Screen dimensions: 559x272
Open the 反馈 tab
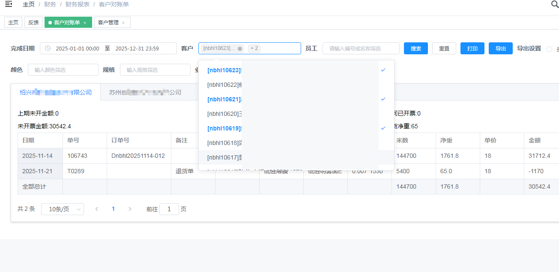33,23
